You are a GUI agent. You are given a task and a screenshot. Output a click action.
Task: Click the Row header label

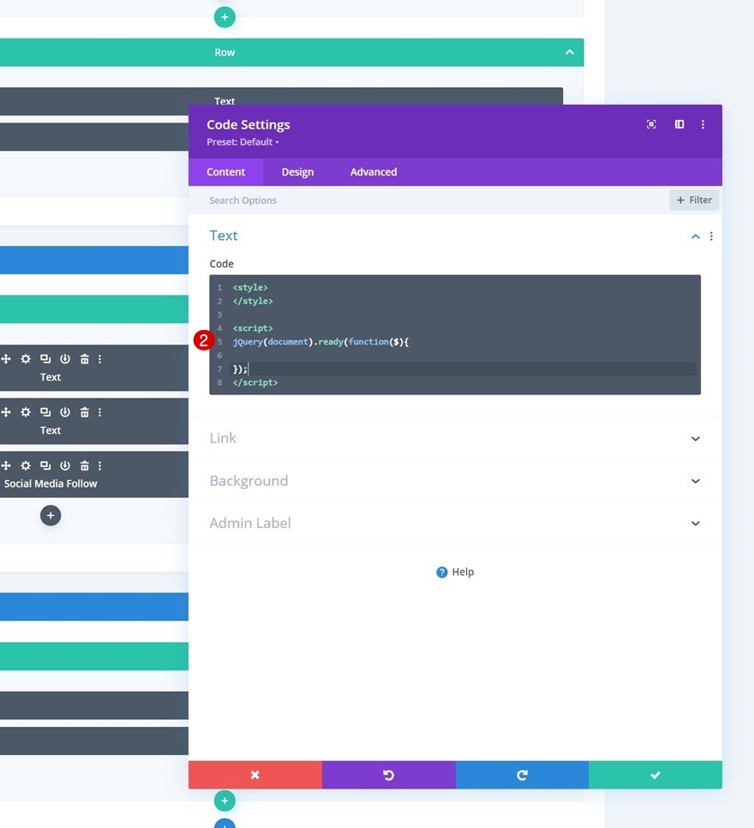[224, 52]
